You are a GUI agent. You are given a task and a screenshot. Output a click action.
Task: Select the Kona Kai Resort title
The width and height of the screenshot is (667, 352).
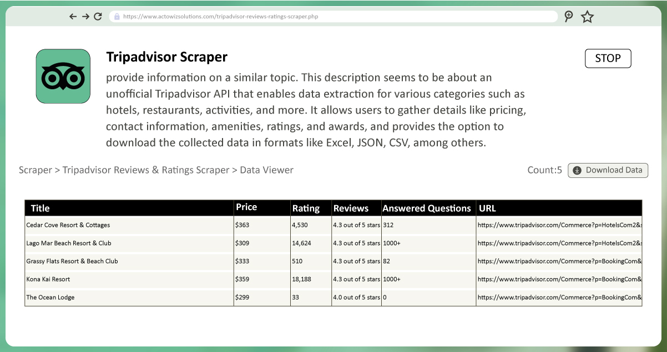[x=48, y=279]
